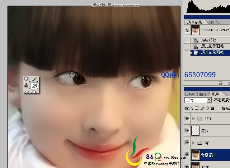Toggle visibility of the bottom 背景 layer
This screenshot has width=230, height=168.
click(x=187, y=166)
